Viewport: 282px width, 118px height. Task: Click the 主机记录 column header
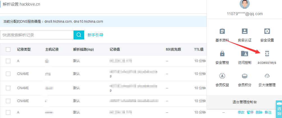point(52,49)
